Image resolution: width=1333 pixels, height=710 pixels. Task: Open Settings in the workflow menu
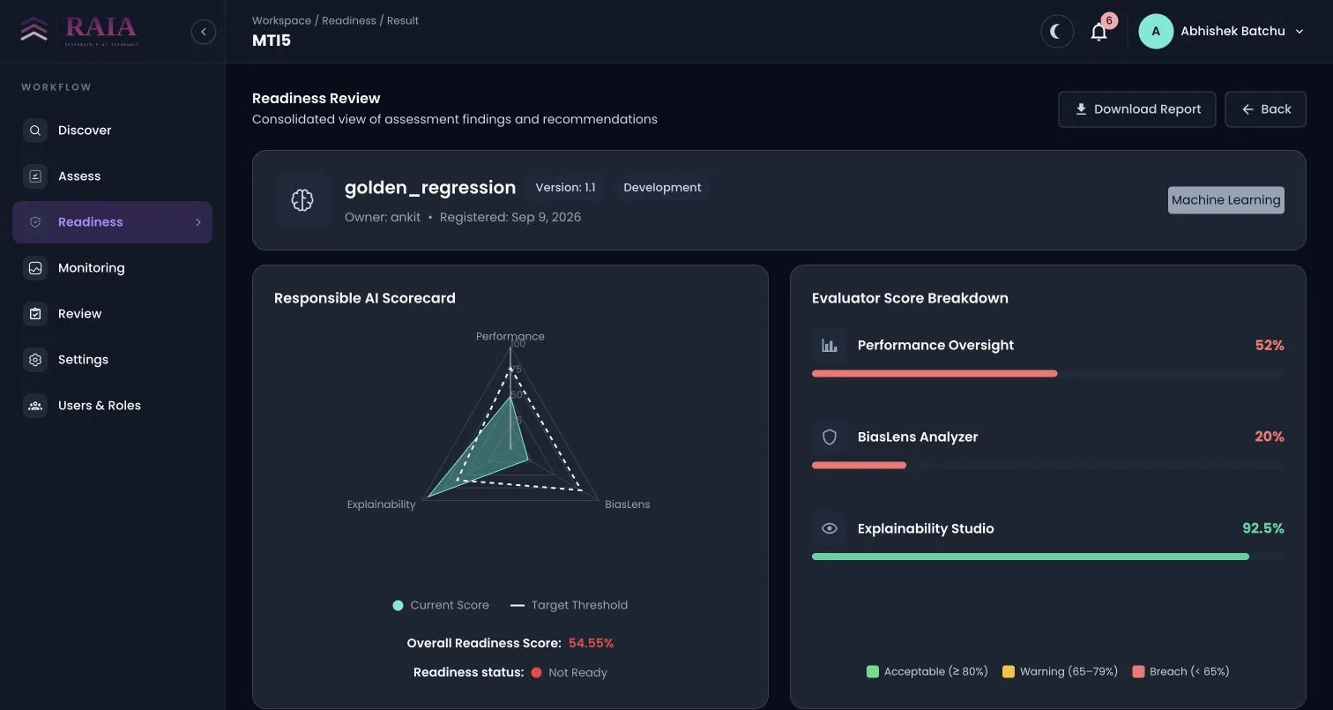(x=112, y=360)
